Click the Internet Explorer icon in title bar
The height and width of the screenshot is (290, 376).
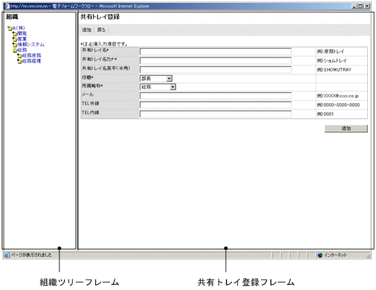pos(6,6)
